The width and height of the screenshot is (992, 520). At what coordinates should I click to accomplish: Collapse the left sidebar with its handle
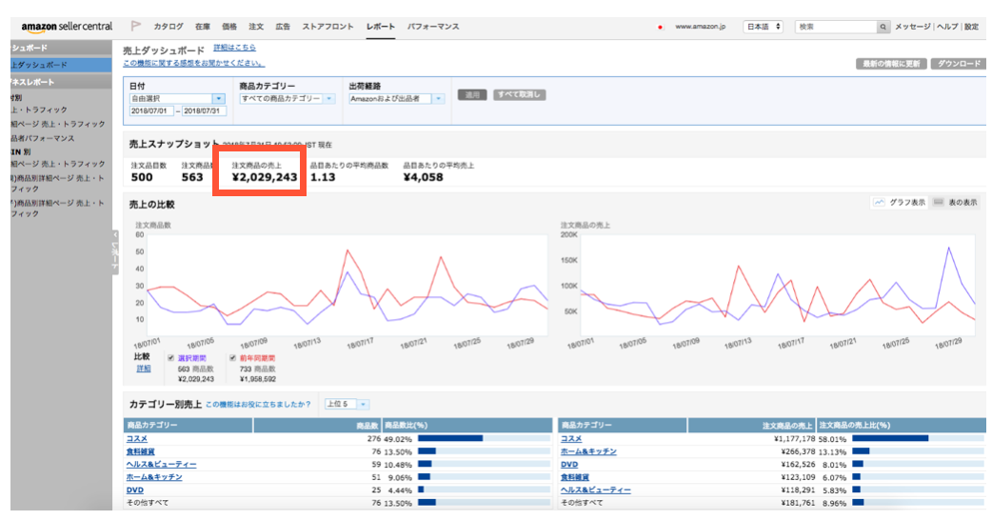(115, 251)
